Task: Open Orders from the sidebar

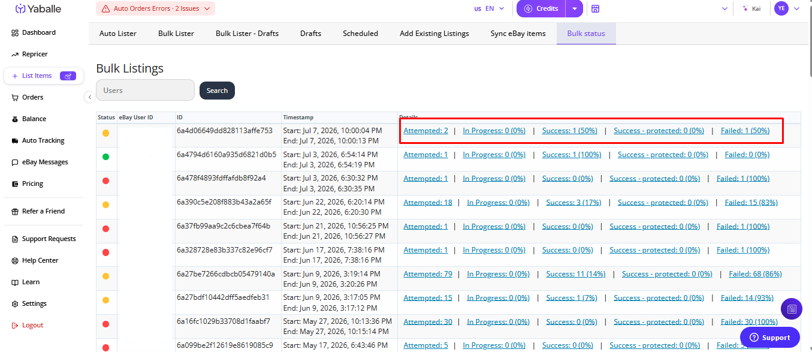Action: pyautogui.click(x=32, y=97)
